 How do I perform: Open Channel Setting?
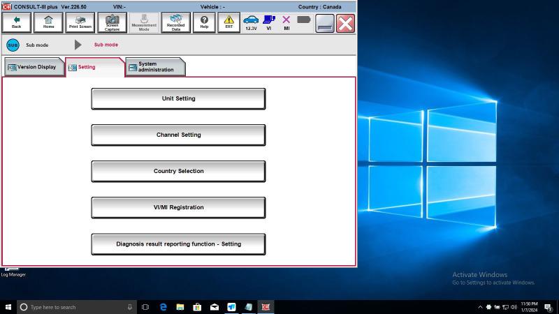178,135
